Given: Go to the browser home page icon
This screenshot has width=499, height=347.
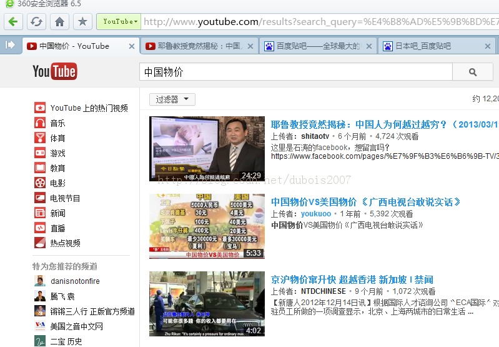Looking at the screenshot, I should (x=59, y=22).
